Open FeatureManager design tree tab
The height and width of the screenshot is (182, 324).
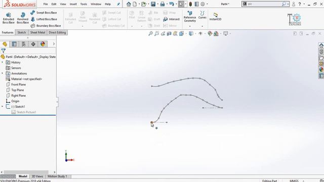tap(5, 44)
